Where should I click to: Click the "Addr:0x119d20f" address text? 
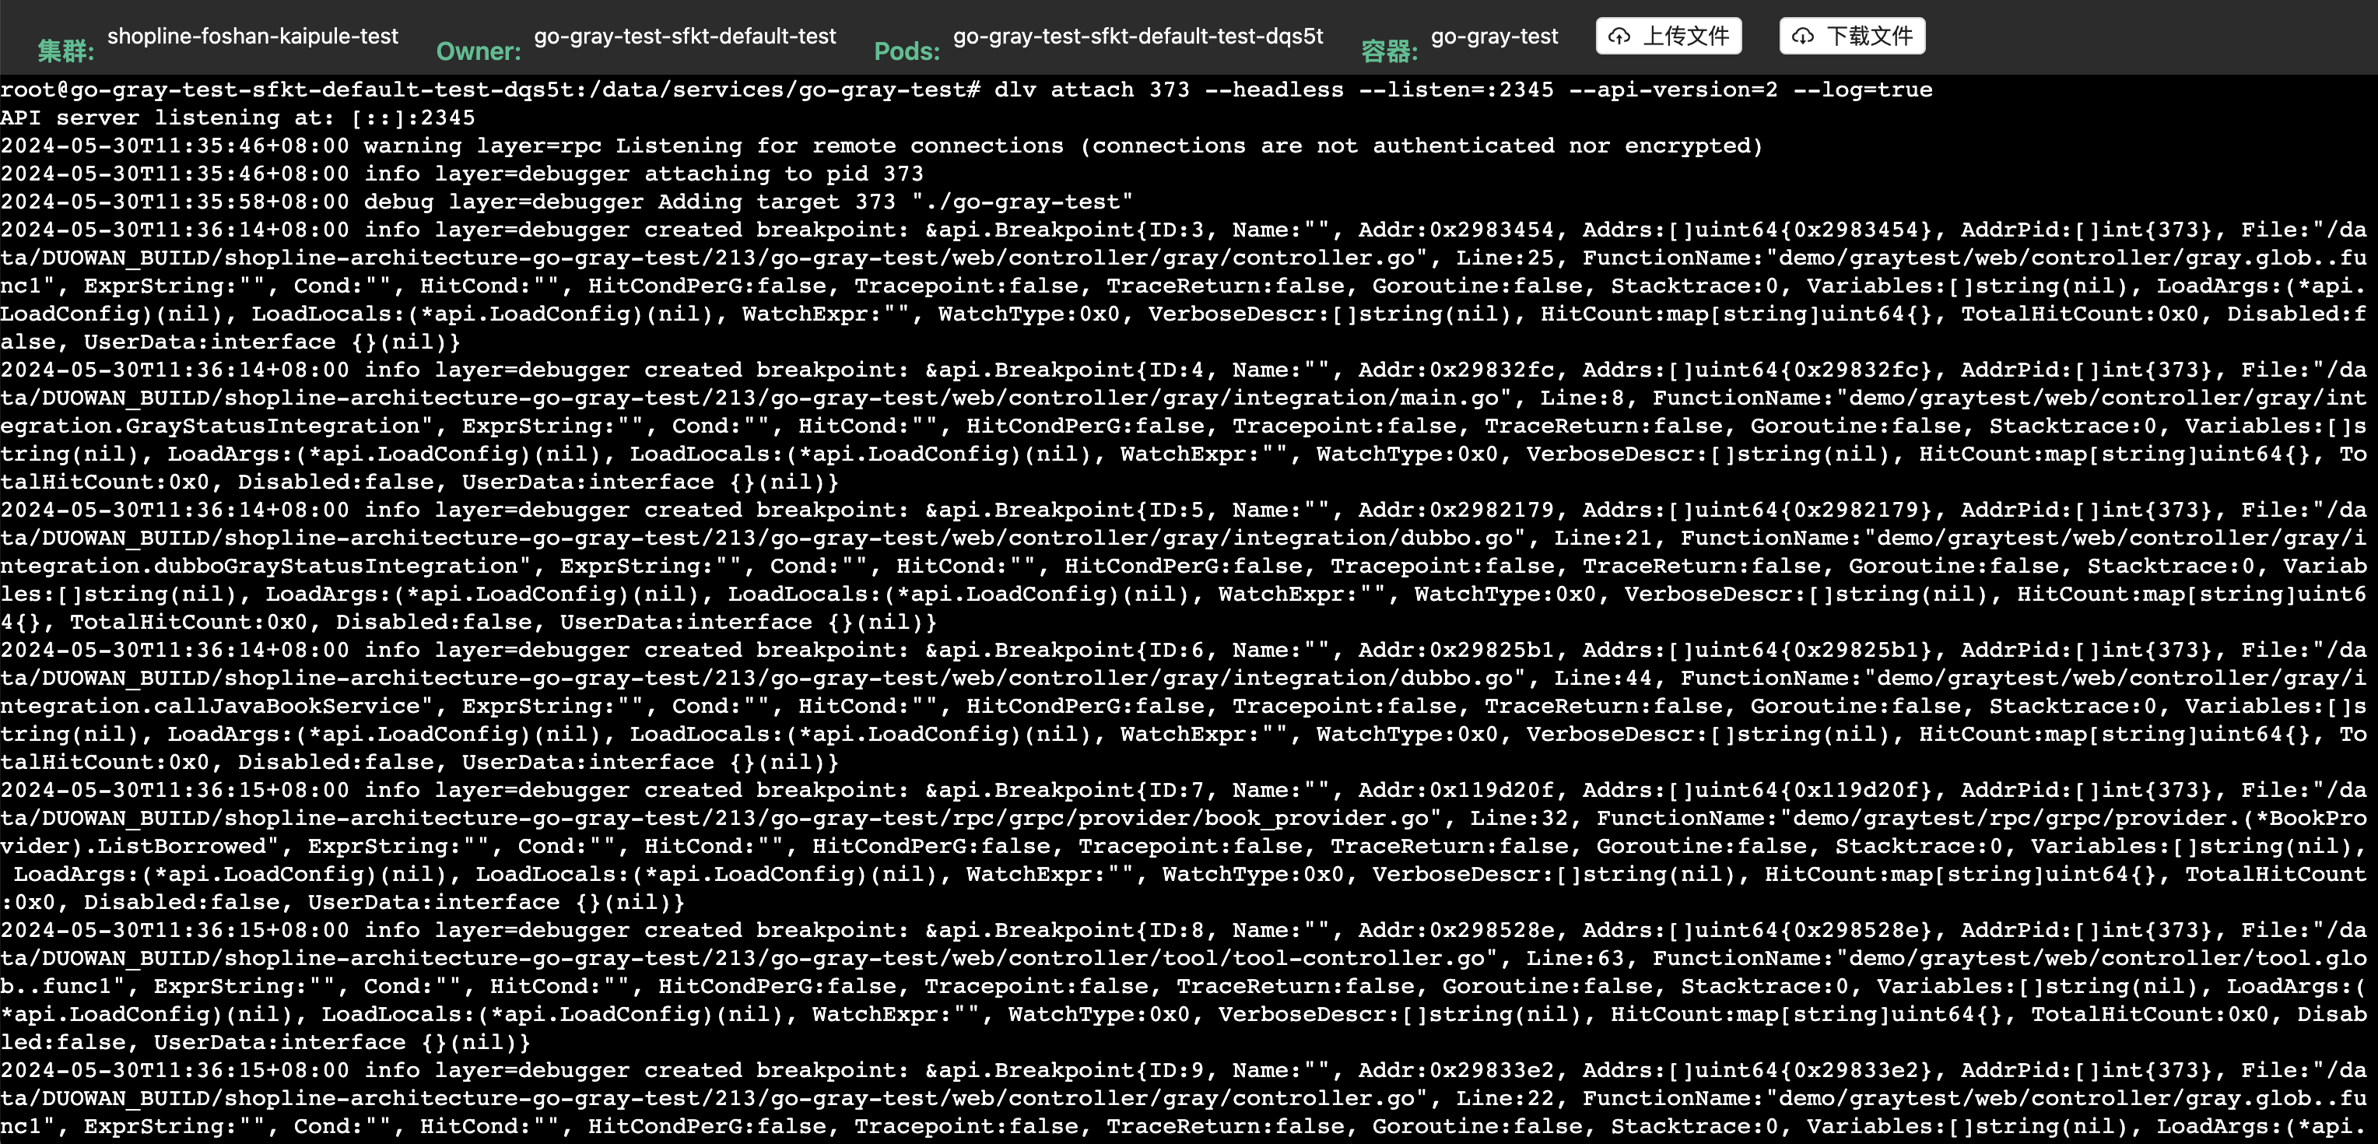(x=1457, y=791)
